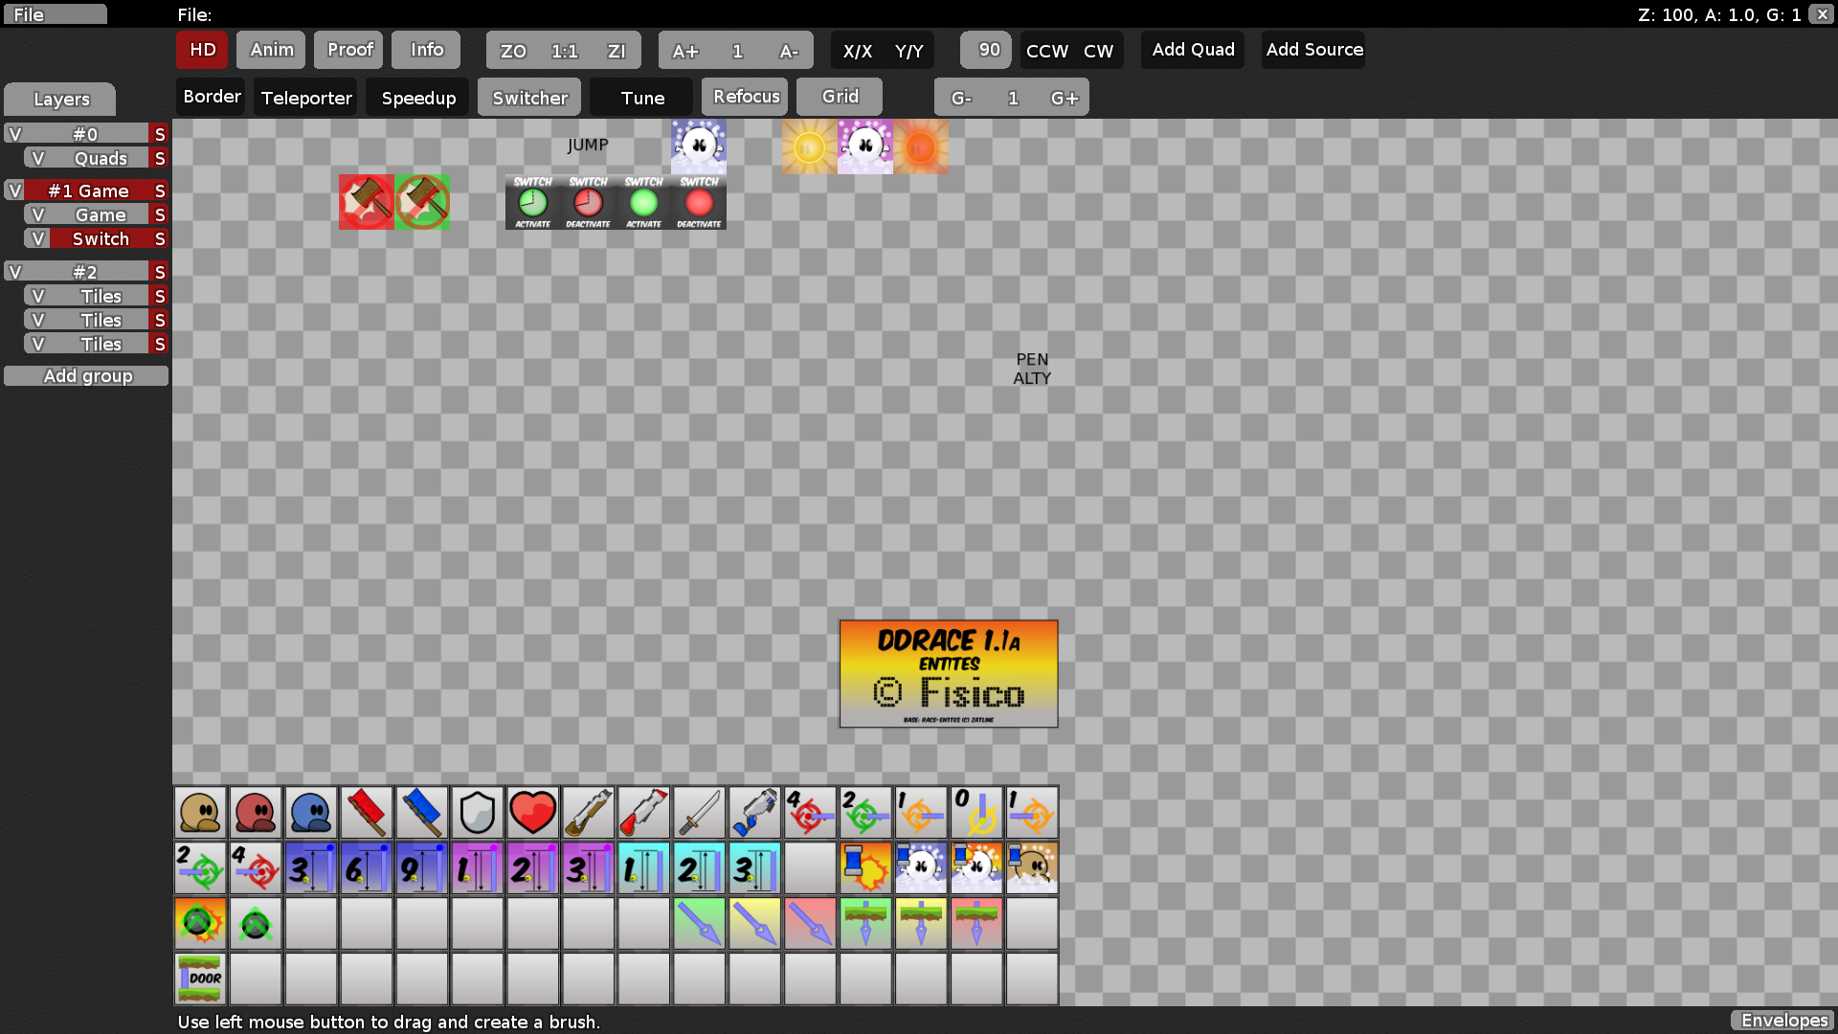Open the Envelopes panel

(x=1783, y=1021)
